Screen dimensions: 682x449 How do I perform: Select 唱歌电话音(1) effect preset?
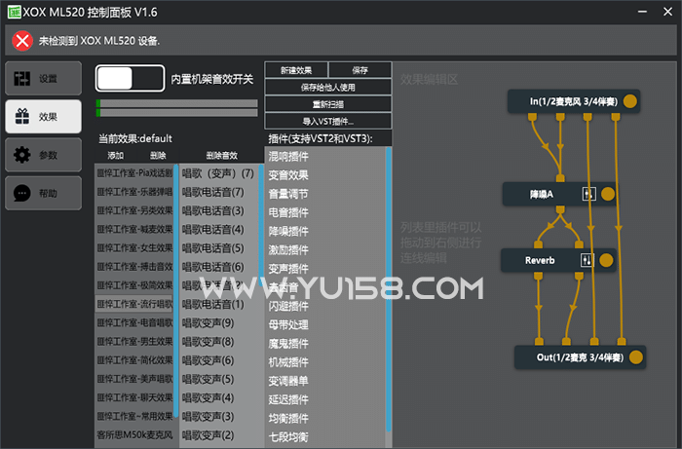219,304
